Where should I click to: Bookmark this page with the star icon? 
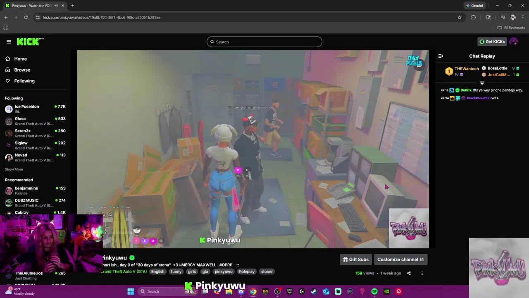click(460, 17)
